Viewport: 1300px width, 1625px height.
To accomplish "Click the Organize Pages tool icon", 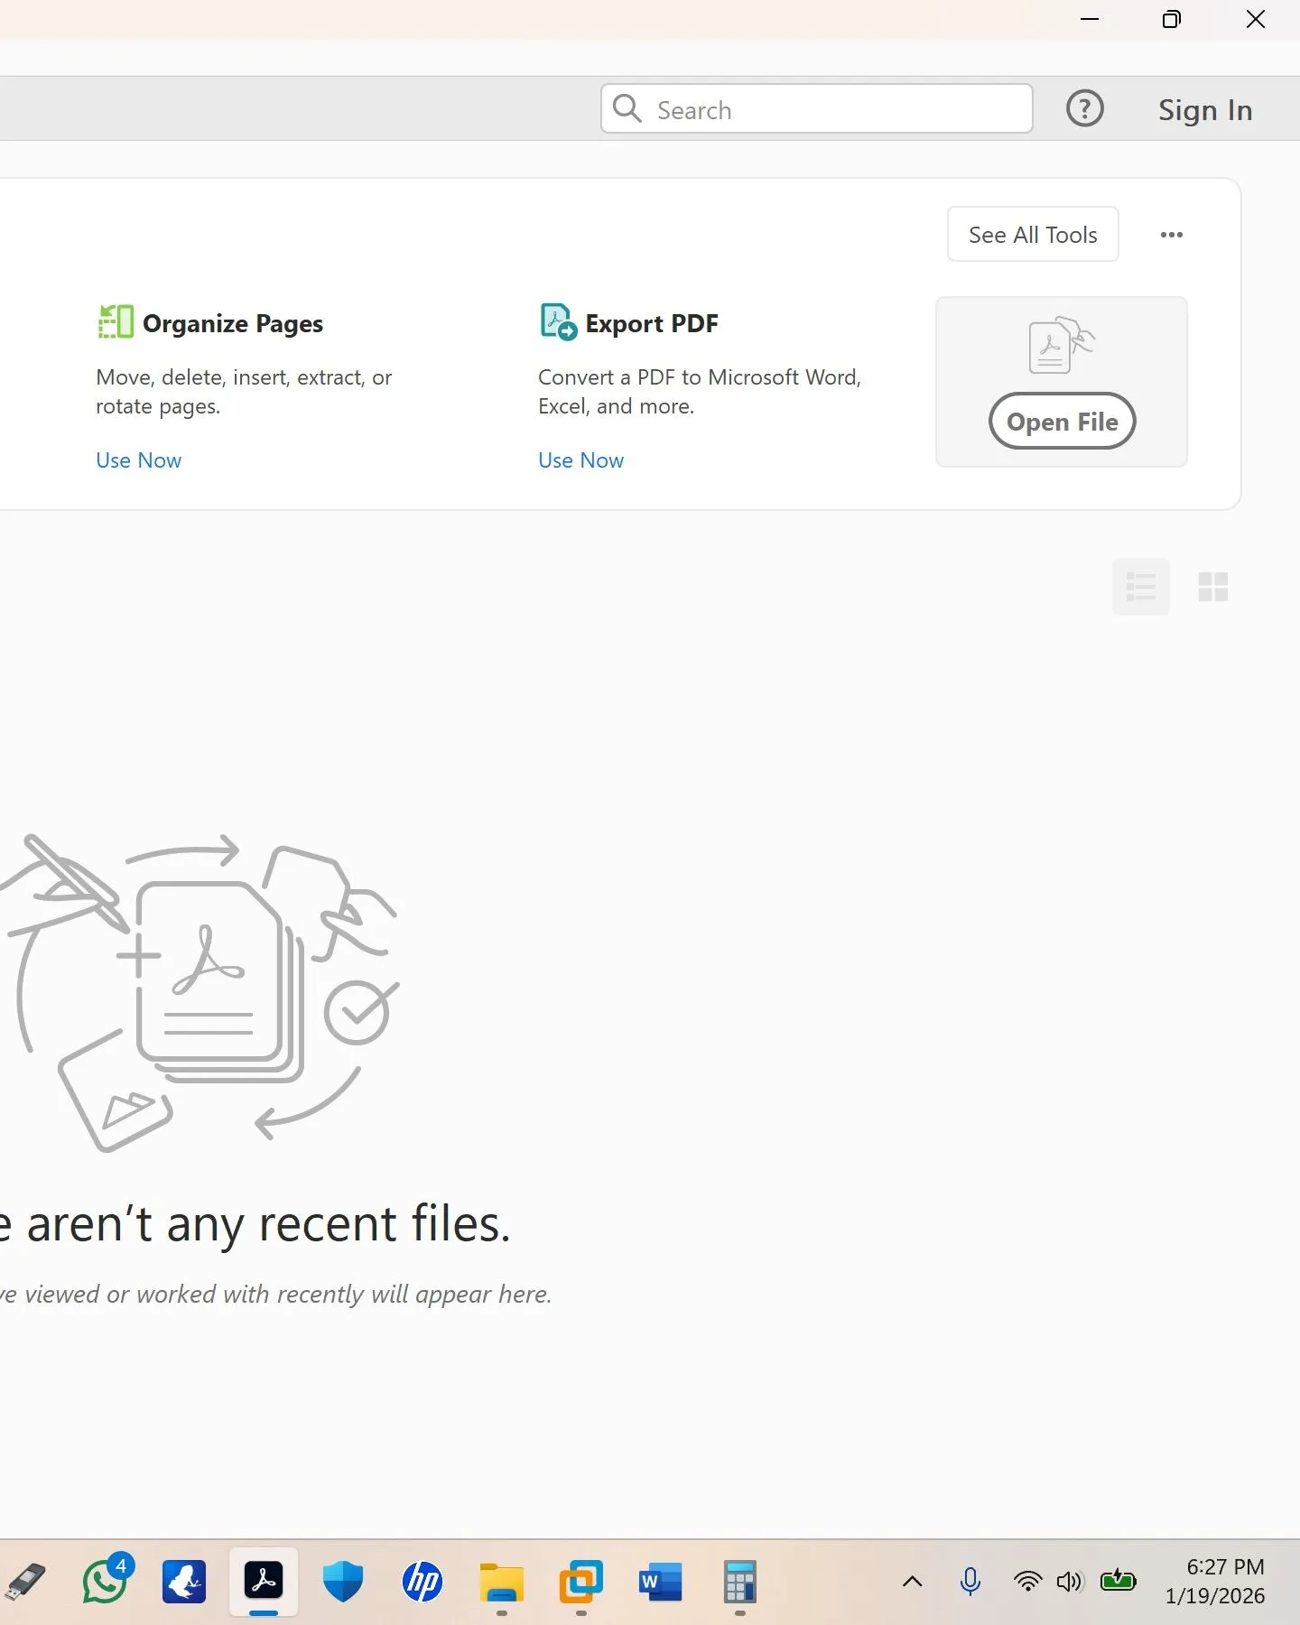I will pyautogui.click(x=116, y=322).
